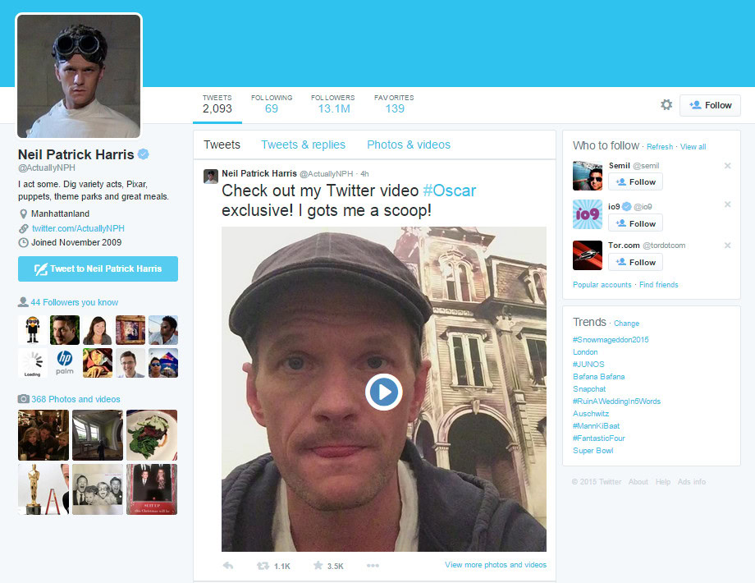Click the reply arrow icon under the tweet
This screenshot has width=755, height=583.
228,566
